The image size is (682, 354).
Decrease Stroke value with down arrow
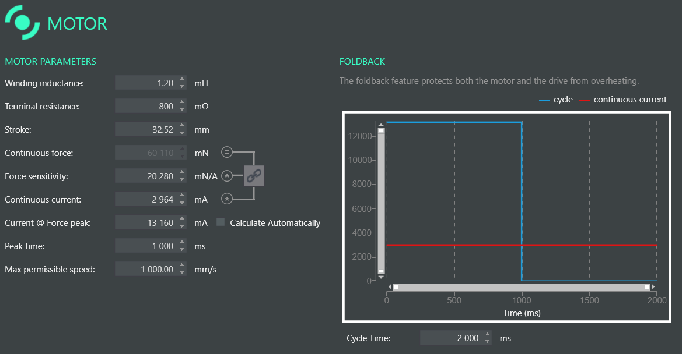pos(182,133)
